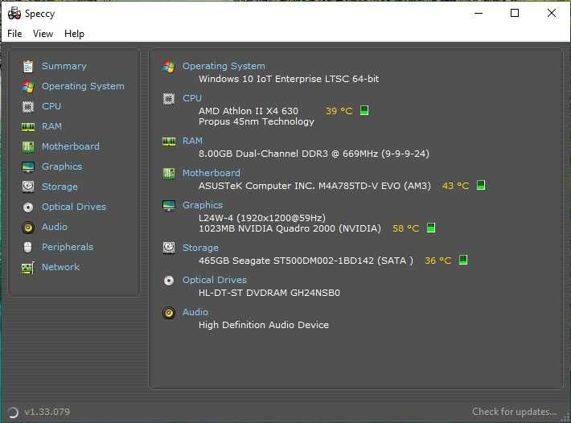Click the loading spinner in status bar
The image size is (571, 423).
click(13, 412)
